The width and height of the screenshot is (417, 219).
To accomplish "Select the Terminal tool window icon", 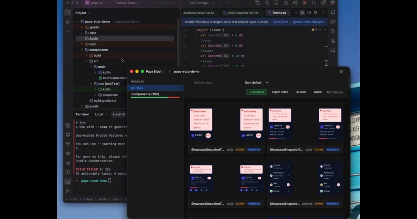I will coord(68,181).
